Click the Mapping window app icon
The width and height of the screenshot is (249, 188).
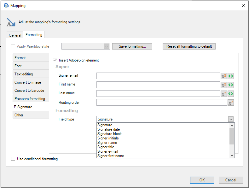pyautogui.click(x=6, y=6)
